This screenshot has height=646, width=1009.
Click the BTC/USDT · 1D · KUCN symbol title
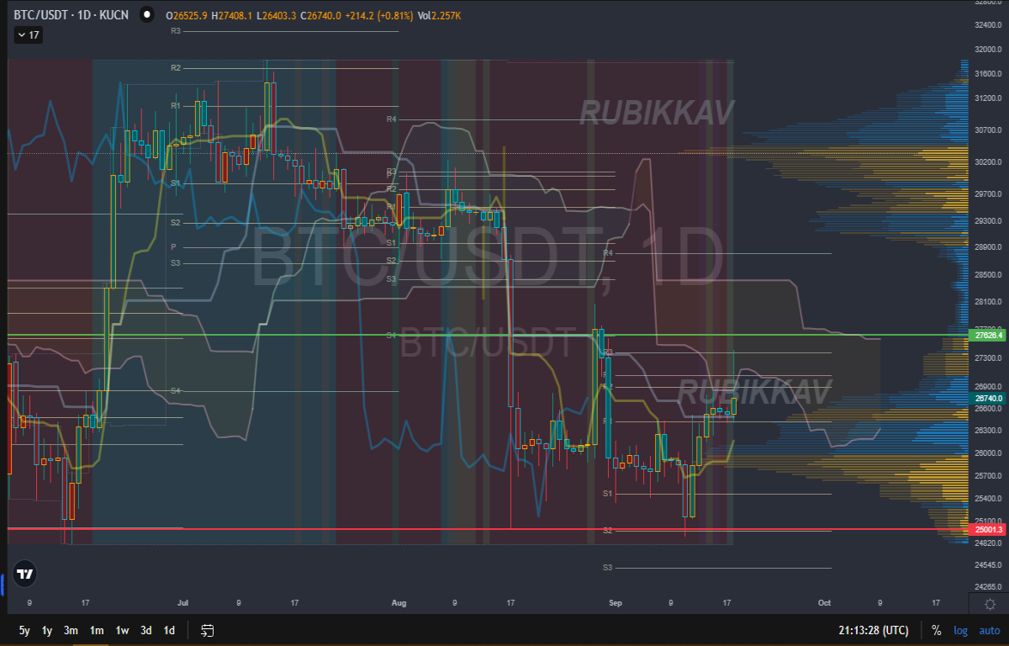coord(73,15)
